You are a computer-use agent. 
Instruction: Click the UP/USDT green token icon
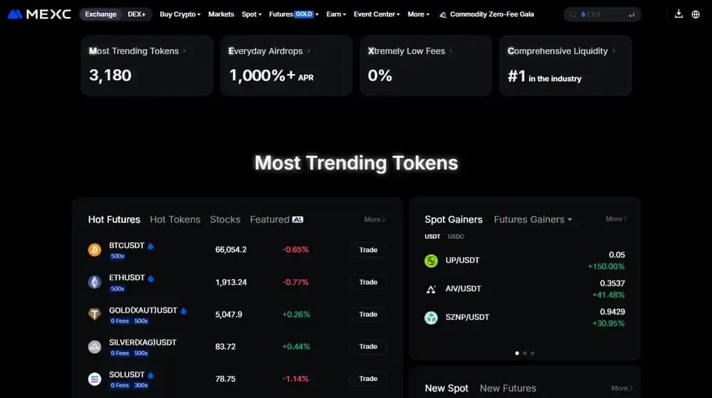point(431,261)
